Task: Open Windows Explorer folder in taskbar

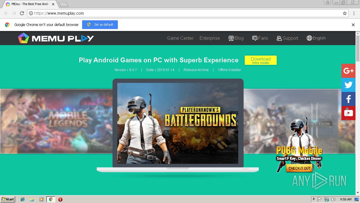Action: [x=32, y=199]
